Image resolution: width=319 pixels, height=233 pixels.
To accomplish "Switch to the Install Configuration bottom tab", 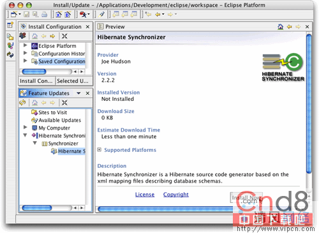I will tap(37, 81).
